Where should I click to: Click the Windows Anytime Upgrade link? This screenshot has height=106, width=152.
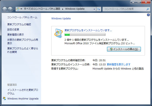tap(23, 99)
